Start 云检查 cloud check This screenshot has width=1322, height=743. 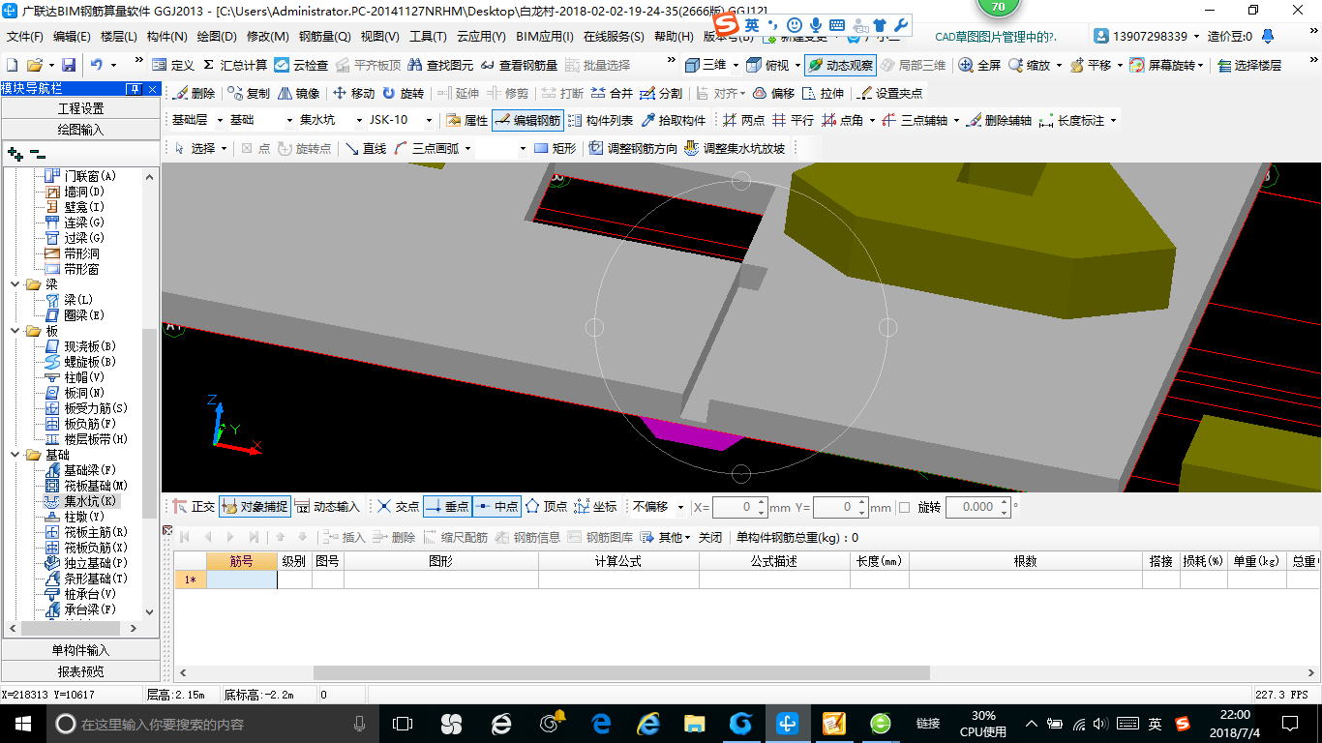[301, 65]
